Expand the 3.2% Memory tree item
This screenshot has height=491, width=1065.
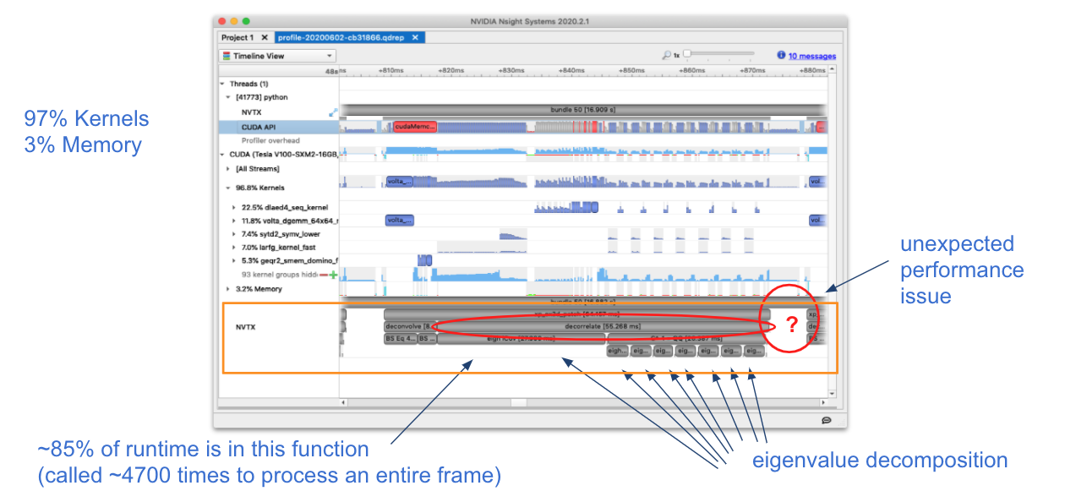point(227,288)
